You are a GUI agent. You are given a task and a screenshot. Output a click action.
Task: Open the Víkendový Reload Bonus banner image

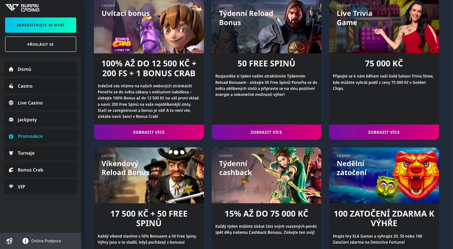pyautogui.click(x=149, y=175)
